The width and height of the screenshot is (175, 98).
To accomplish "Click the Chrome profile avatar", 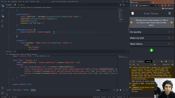I will [x=169, y=5].
